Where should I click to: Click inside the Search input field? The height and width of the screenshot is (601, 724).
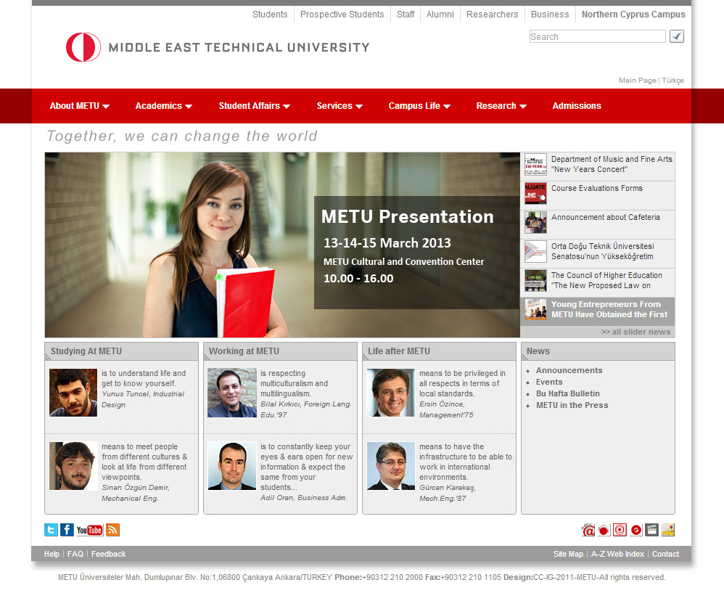[x=598, y=36]
